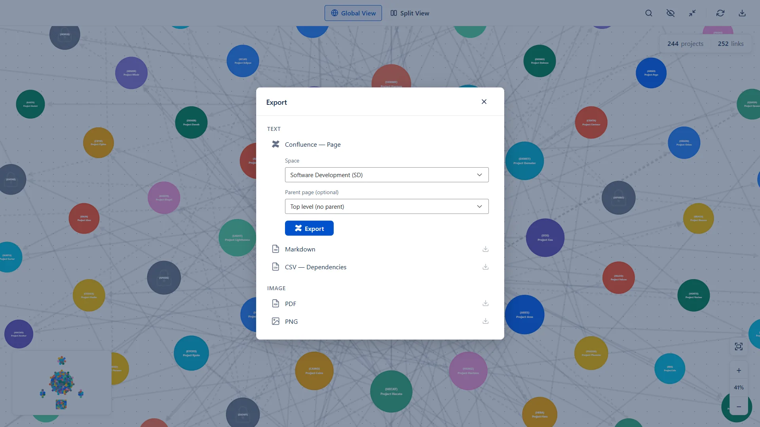760x427 pixels.
Task: Click the Markdown file icon
Action: point(275,249)
